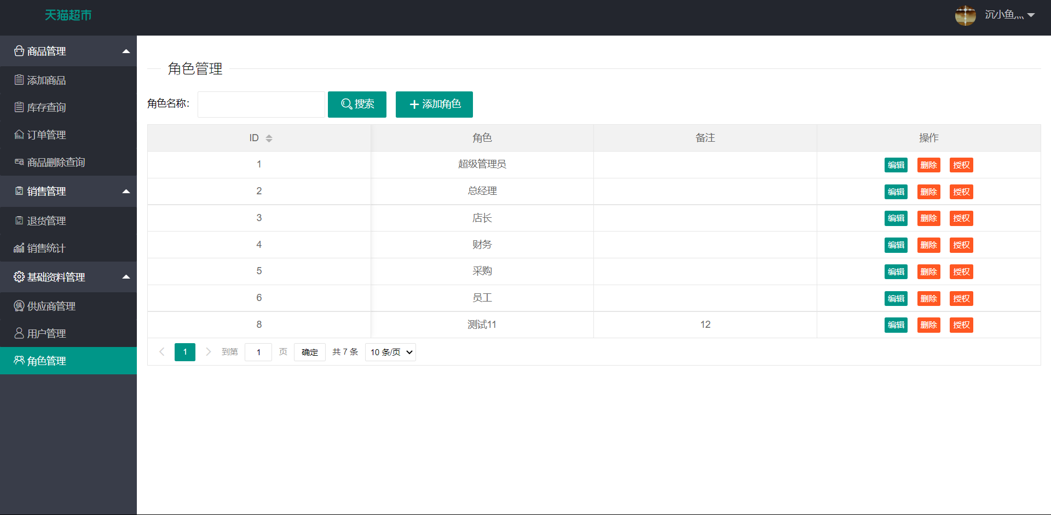This screenshot has height=515, width=1051.
Task: Collapse the 商品管理 menu group
Action: (126, 51)
